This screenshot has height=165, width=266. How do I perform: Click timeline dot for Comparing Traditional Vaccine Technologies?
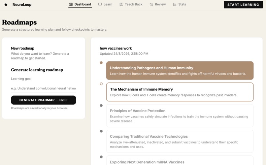pyautogui.click(x=101, y=131)
